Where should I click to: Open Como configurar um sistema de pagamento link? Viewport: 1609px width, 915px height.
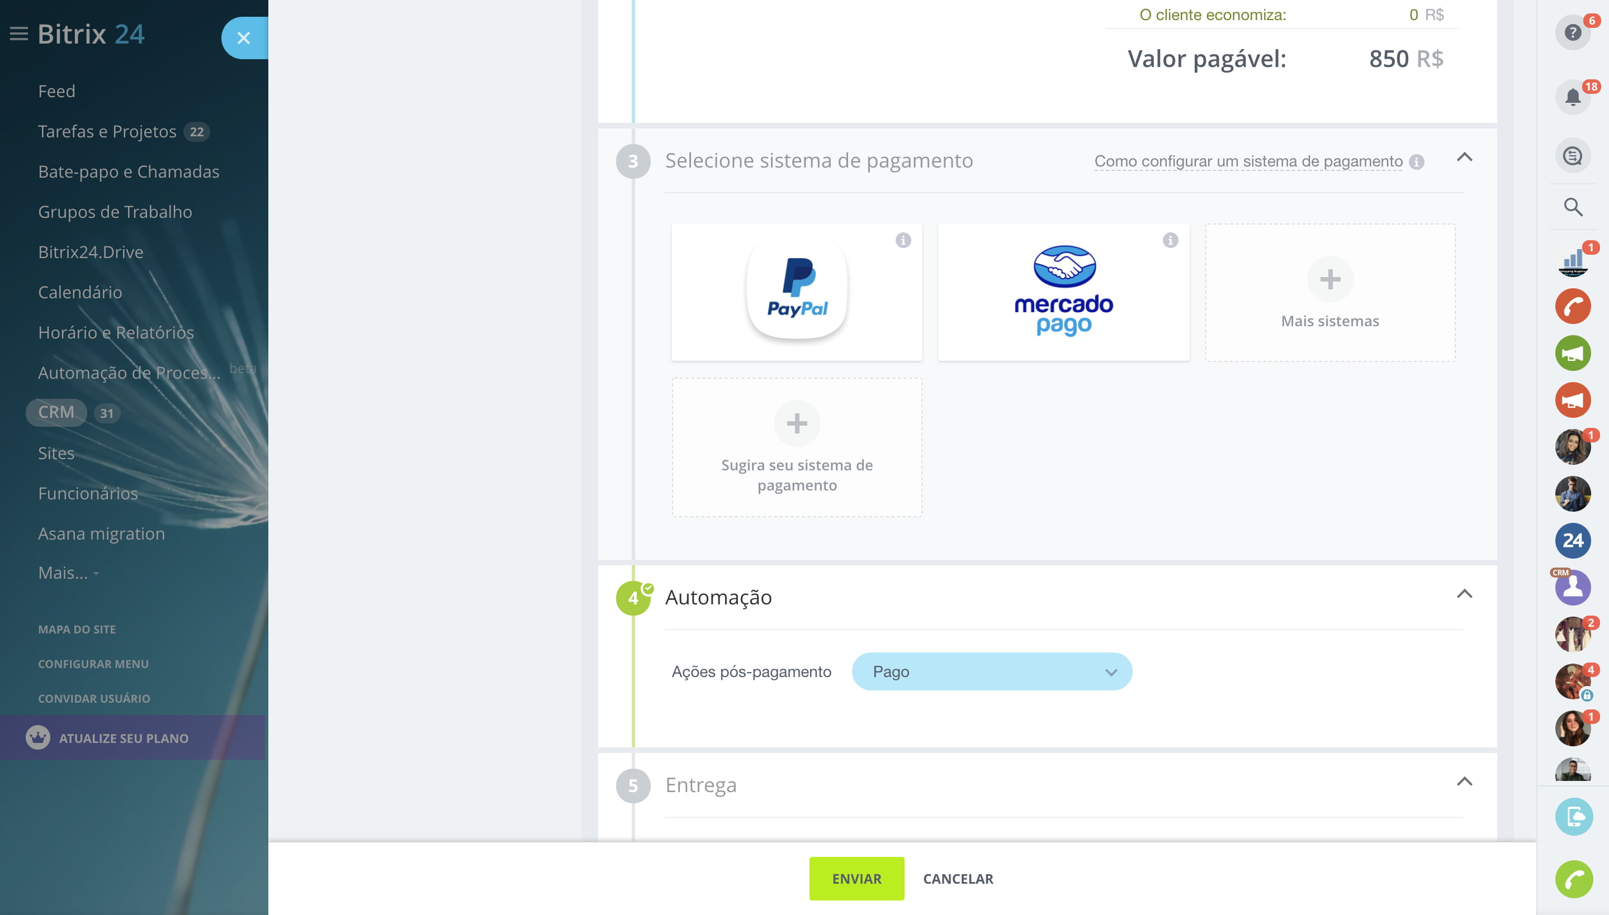(x=1248, y=161)
